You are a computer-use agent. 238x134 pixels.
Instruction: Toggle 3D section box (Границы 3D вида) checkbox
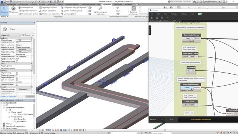point(17,84)
